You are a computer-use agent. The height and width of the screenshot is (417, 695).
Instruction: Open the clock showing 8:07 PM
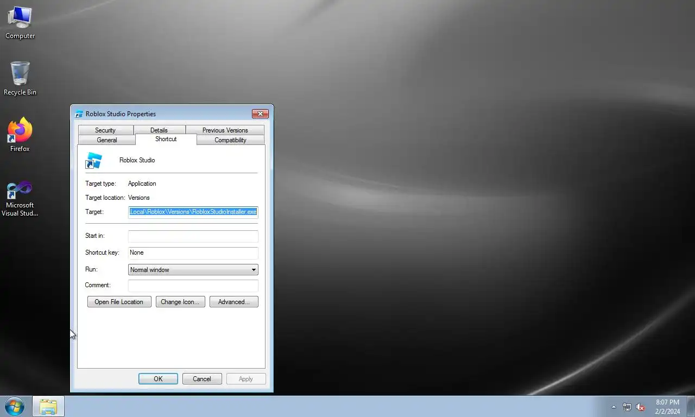pyautogui.click(x=667, y=407)
